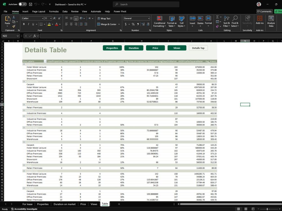Click the green Views button
The height and width of the screenshot is (211, 282).
(x=177, y=48)
